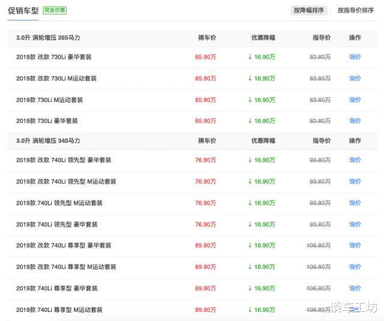The height and width of the screenshot is (321, 384).
Task: Click 优惠降幅 header in 2.0升 section
Action: (263, 37)
